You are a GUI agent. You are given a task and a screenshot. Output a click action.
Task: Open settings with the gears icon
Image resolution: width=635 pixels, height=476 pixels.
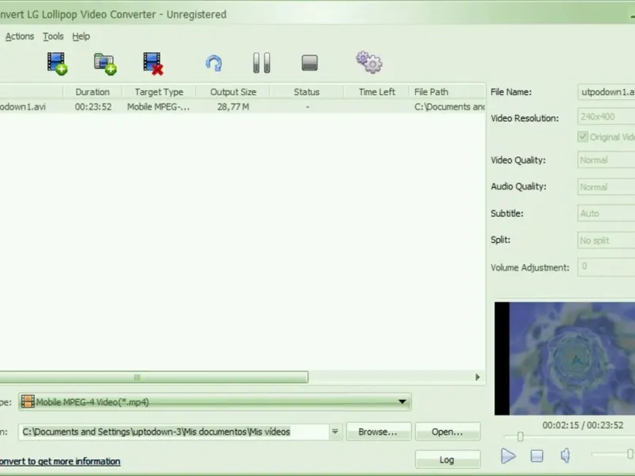tap(369, 63)
